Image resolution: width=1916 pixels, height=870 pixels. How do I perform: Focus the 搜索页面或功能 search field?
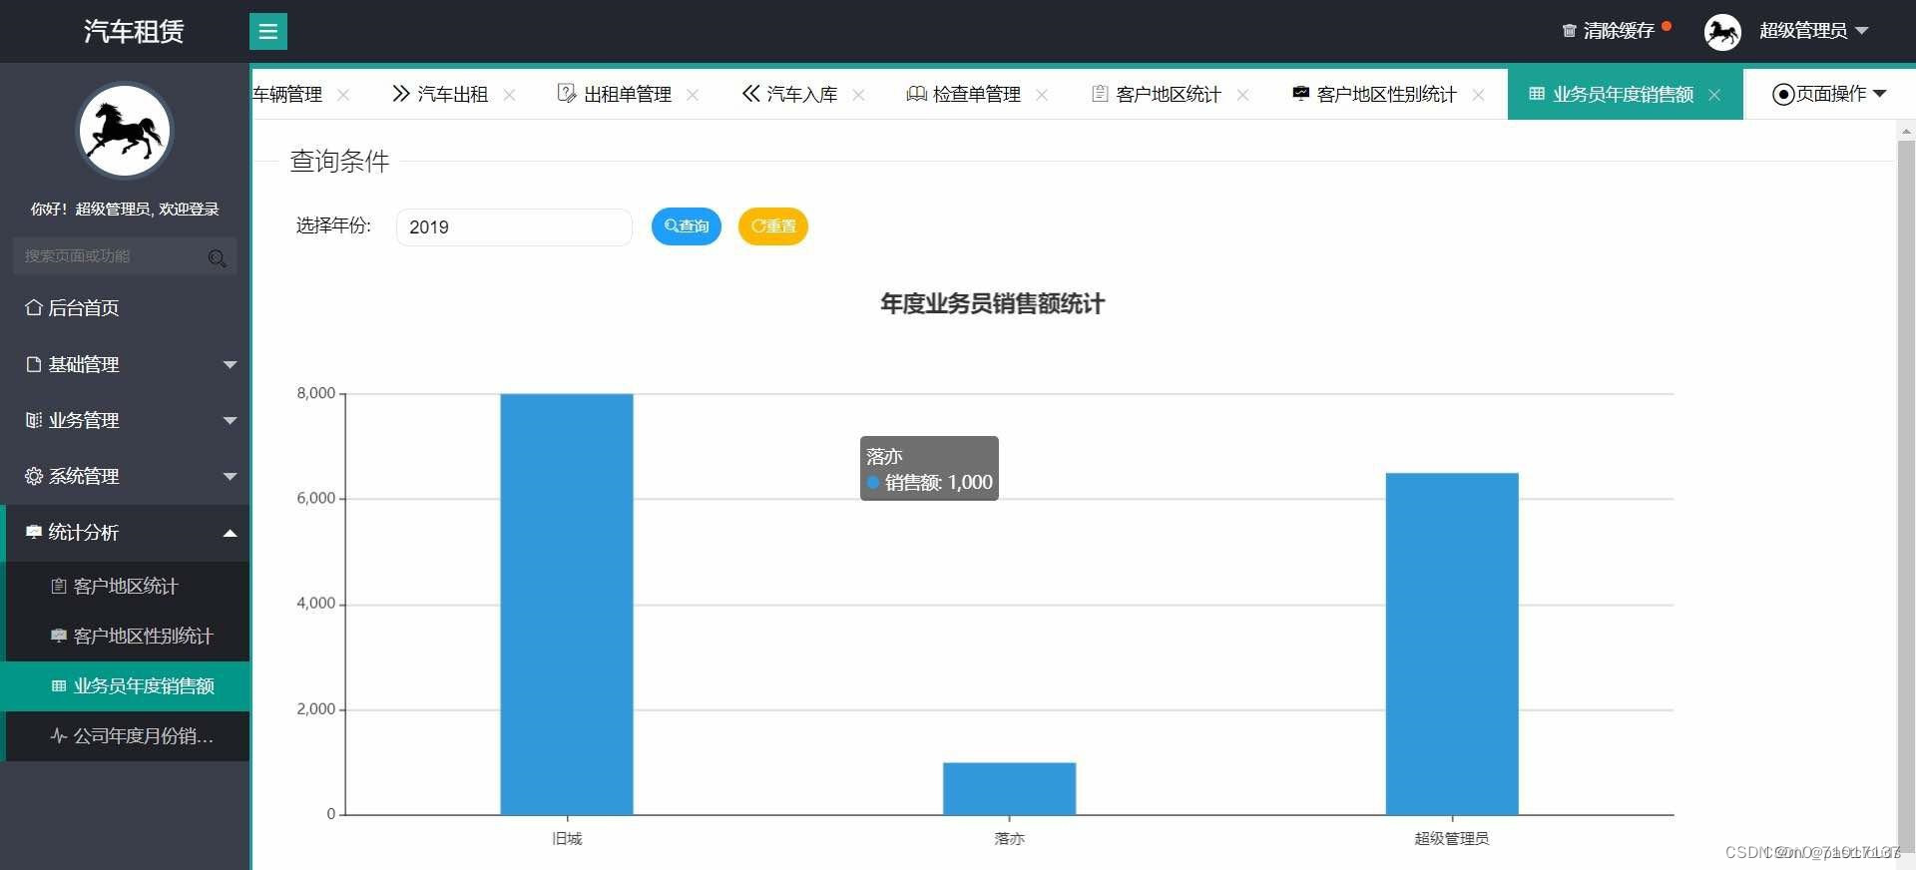tap(125, 256)
